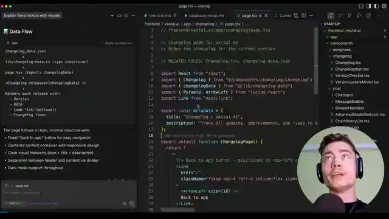Viewport: 389px width, 219px height.
Task: Open the settings gear in title bar
Action: pos(384,6)
